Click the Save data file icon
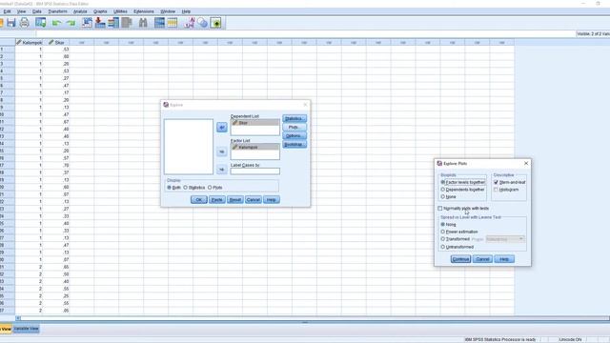The image size is (610, 343). 10,23
